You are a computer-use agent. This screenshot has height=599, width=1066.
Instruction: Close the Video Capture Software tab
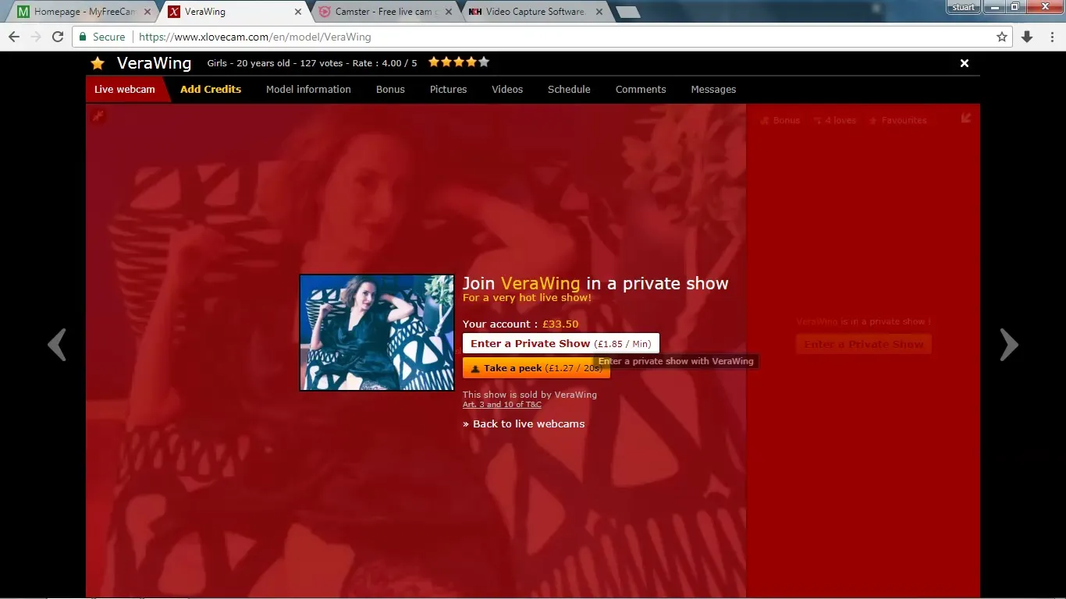pos(599,12)
